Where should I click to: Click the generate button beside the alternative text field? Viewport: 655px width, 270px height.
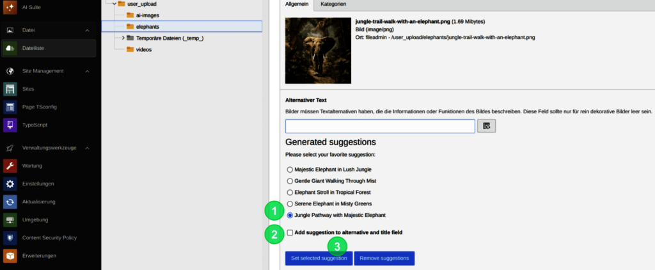tap(486, 126)
